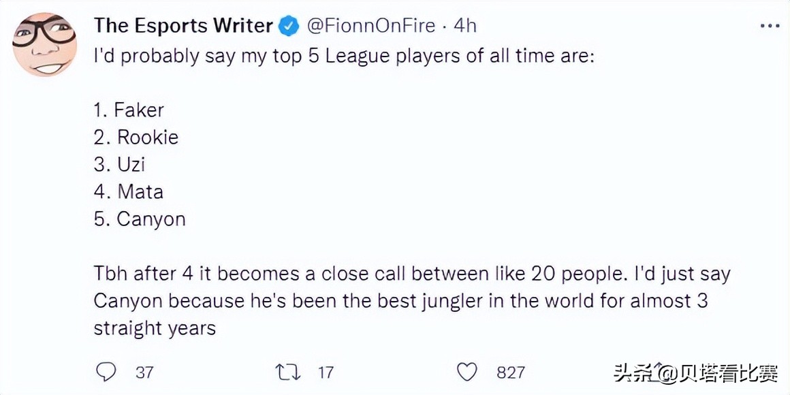Like the tweet with the heart icon
790x395 pixels.
[x=467, y=372]
